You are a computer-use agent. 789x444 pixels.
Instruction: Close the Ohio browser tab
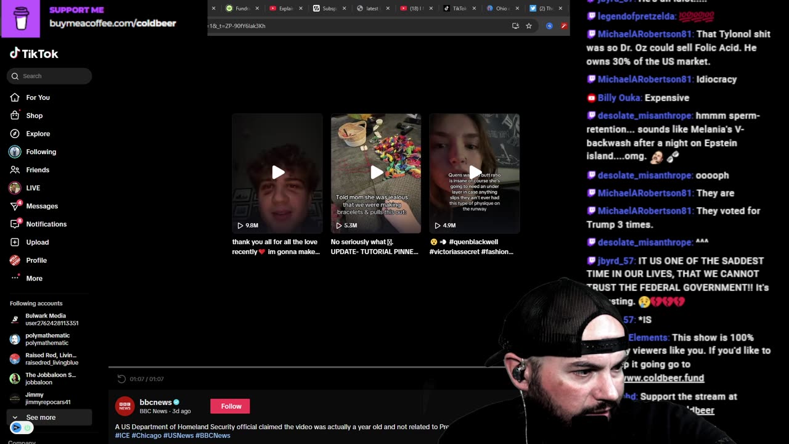[x=517, y=9]
